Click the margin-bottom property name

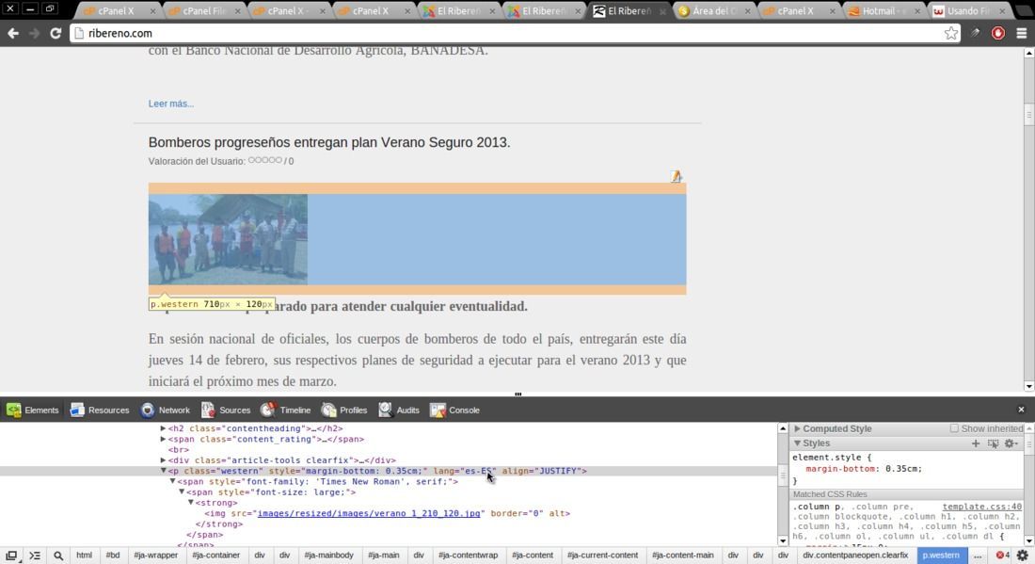pyautogui.click(x=842, y=469)
